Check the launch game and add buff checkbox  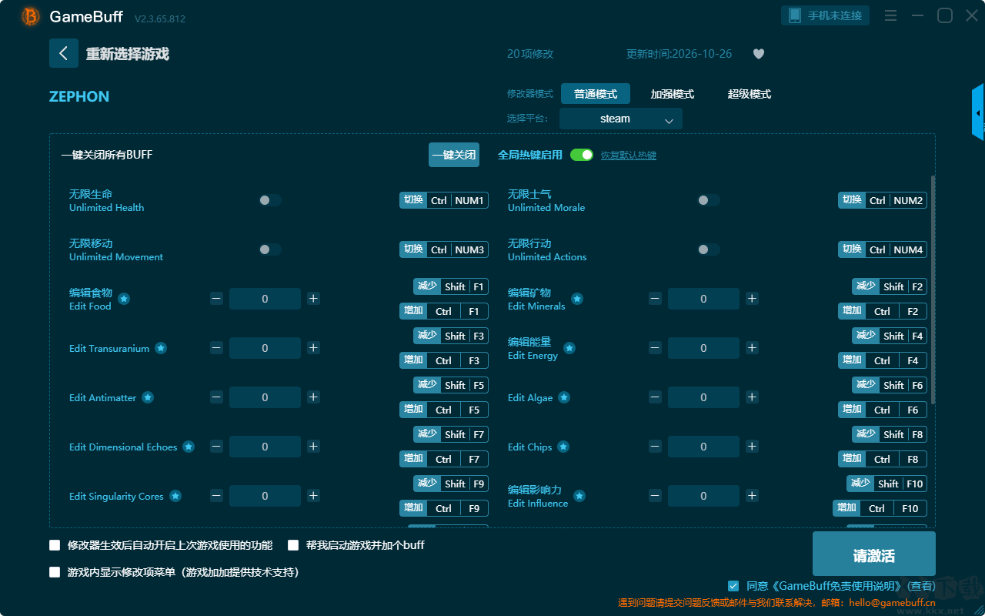pos(293,545)
